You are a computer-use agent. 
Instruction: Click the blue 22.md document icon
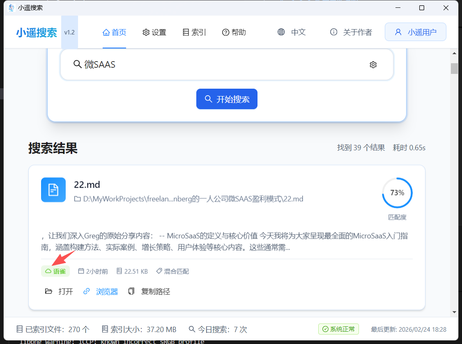click(53, 190)
